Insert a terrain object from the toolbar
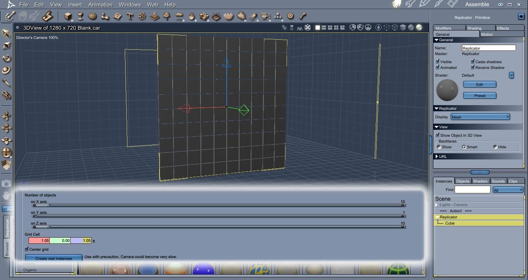This screenshot has width=528, height=280. click(x=154, y=16)
